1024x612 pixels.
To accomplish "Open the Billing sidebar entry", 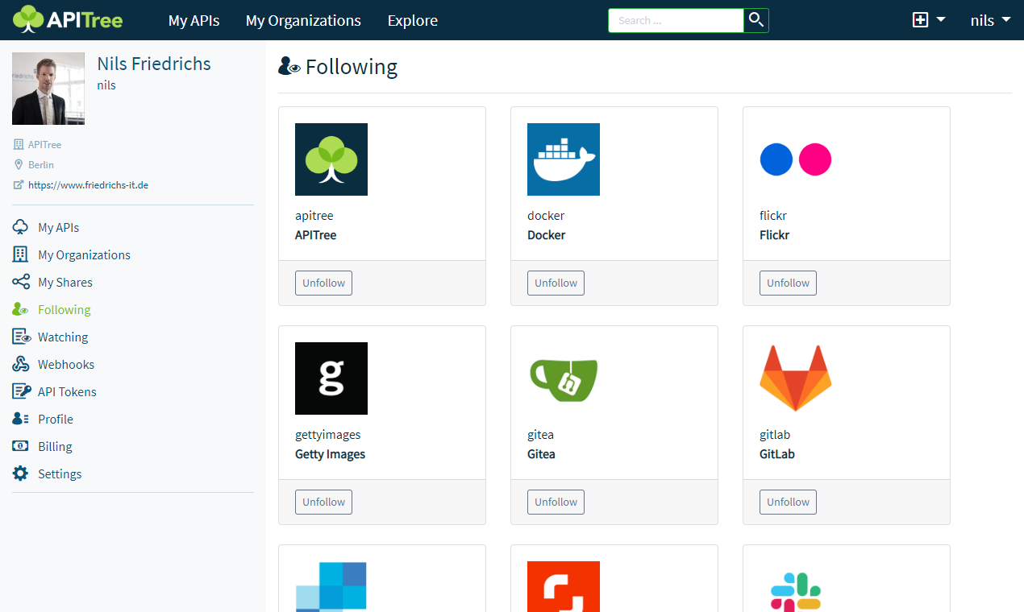I will point(55,446).
